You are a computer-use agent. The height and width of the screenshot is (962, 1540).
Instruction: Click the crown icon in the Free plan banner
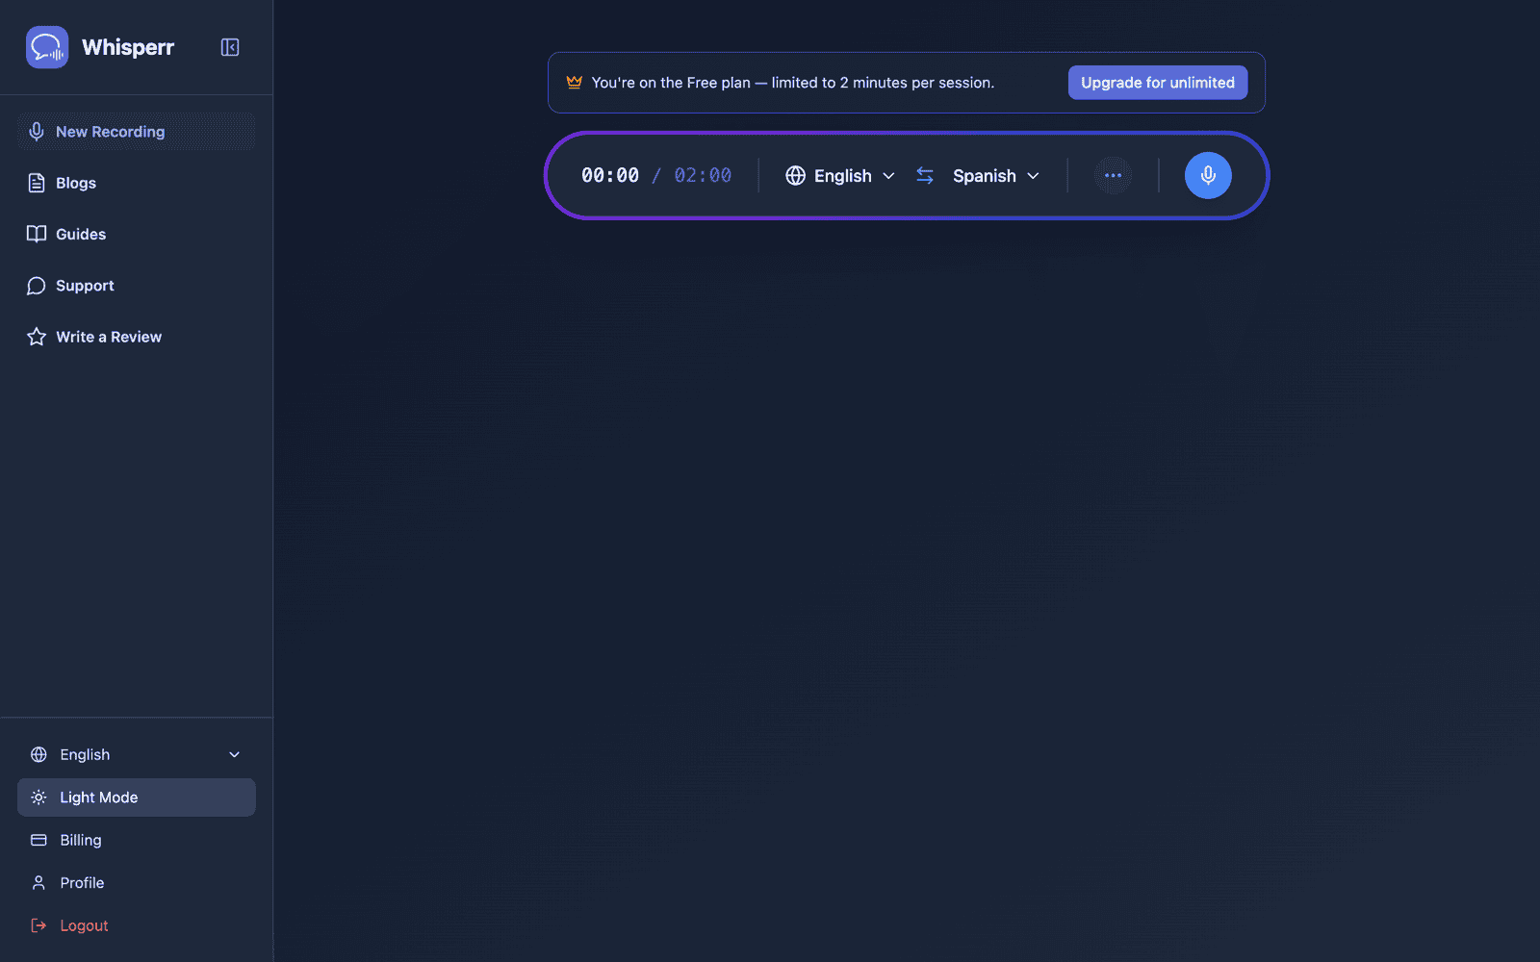coord(575,82)
